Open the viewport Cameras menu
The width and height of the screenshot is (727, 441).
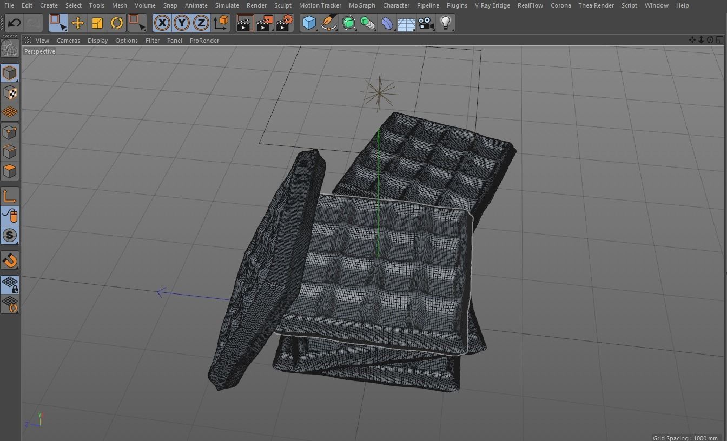pos(68,41)
